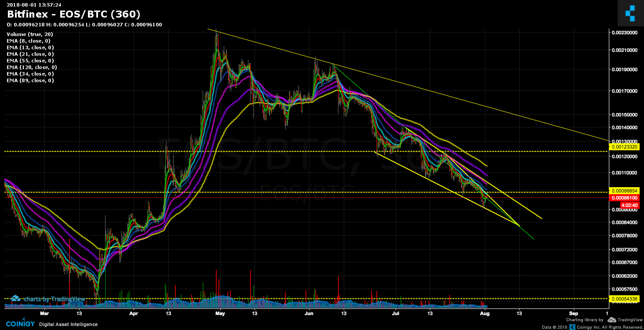Select the 'EMA (89, close, 0)' indicator label
The image size is (644, 330).
[x=30, y=80]
